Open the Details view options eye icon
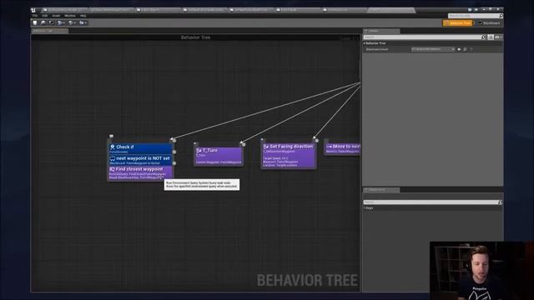 click(497, 37)
